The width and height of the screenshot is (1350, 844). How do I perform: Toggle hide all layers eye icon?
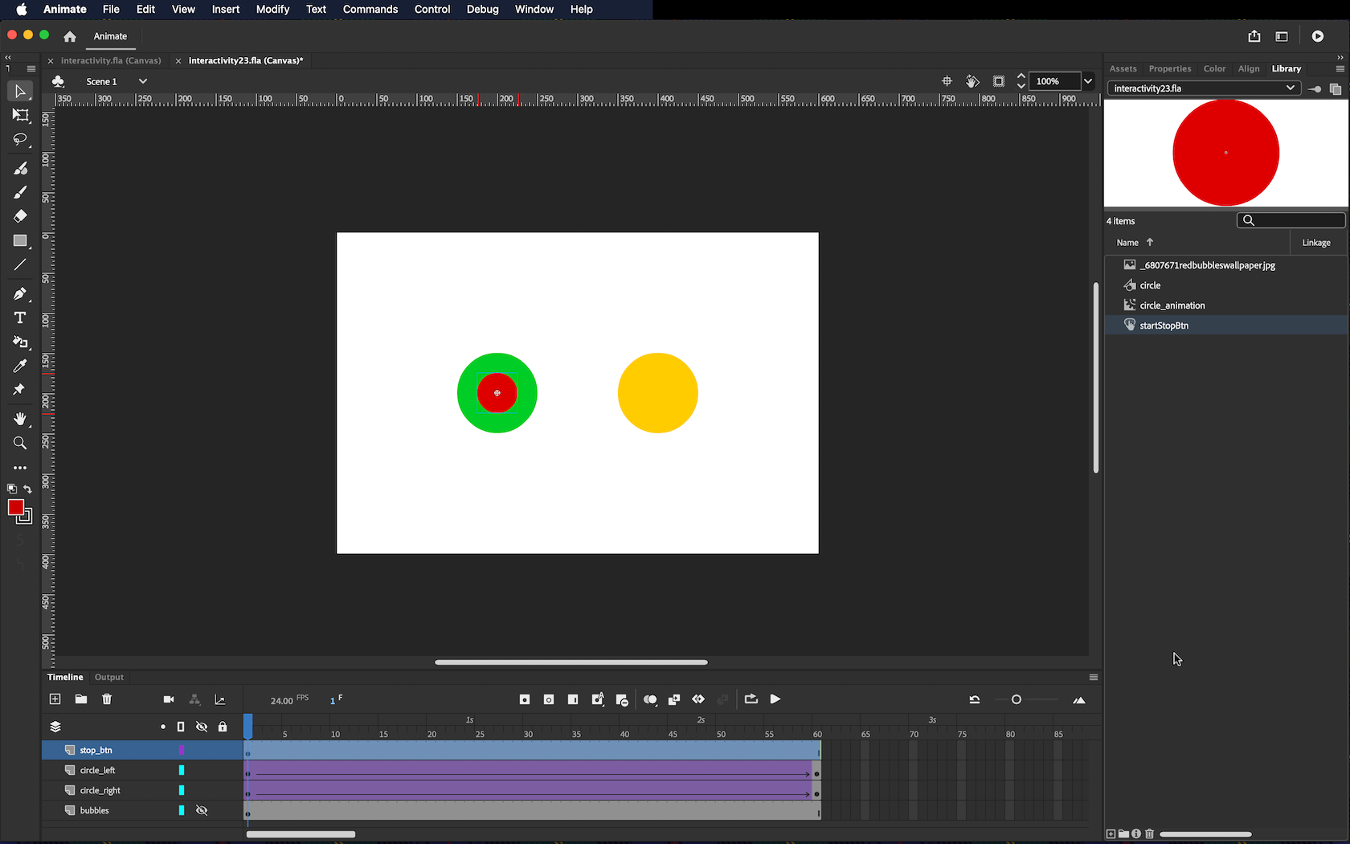(202, 727)
